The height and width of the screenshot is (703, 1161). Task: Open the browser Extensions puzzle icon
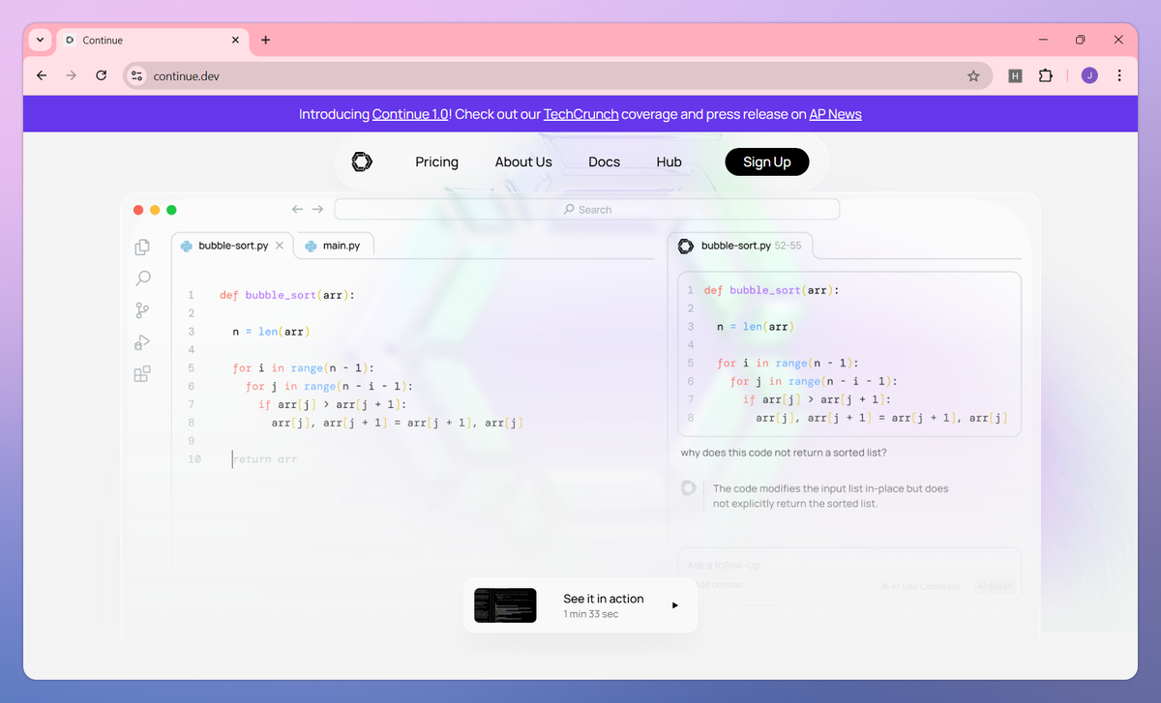pyautogui.click(x=1045, y=75)
